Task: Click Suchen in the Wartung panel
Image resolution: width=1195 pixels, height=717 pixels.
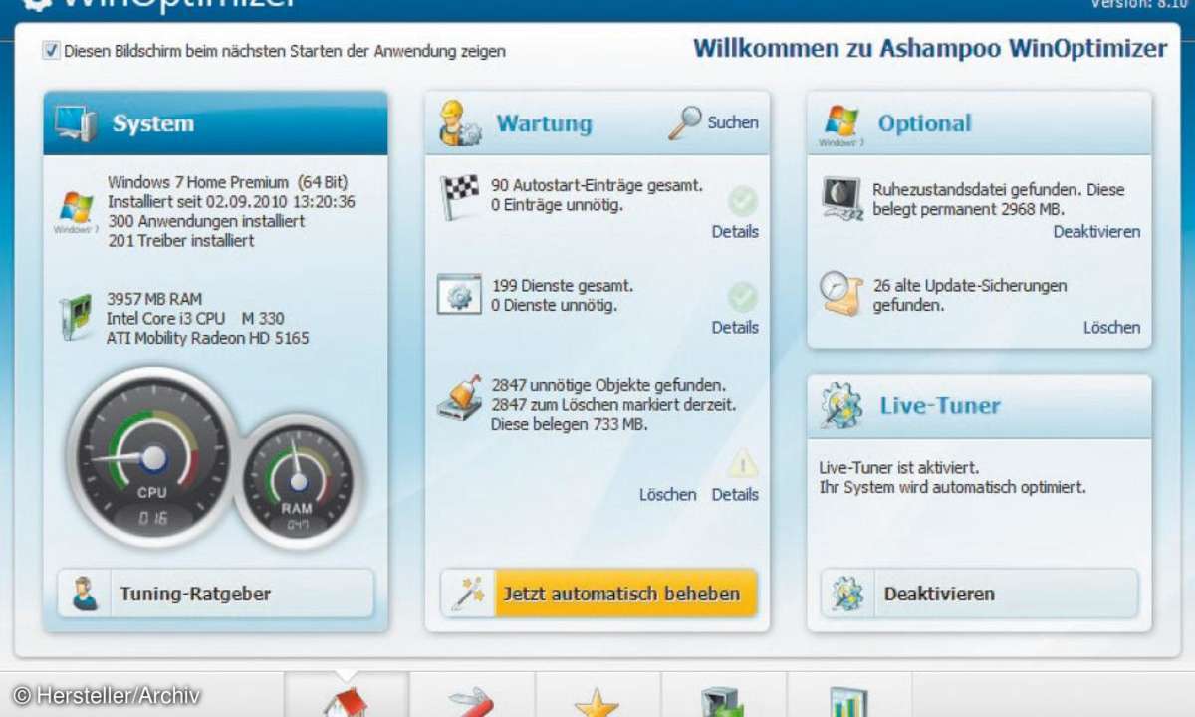Action: pyautogui.click(x=733, y=122)
